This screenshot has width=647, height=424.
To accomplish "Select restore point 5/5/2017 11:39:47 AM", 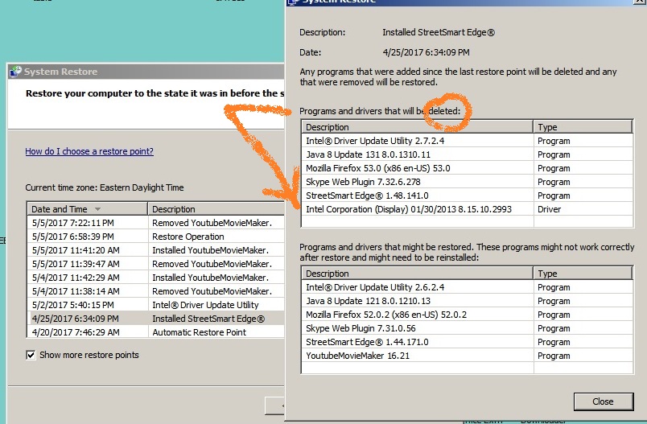I will 155,264.
